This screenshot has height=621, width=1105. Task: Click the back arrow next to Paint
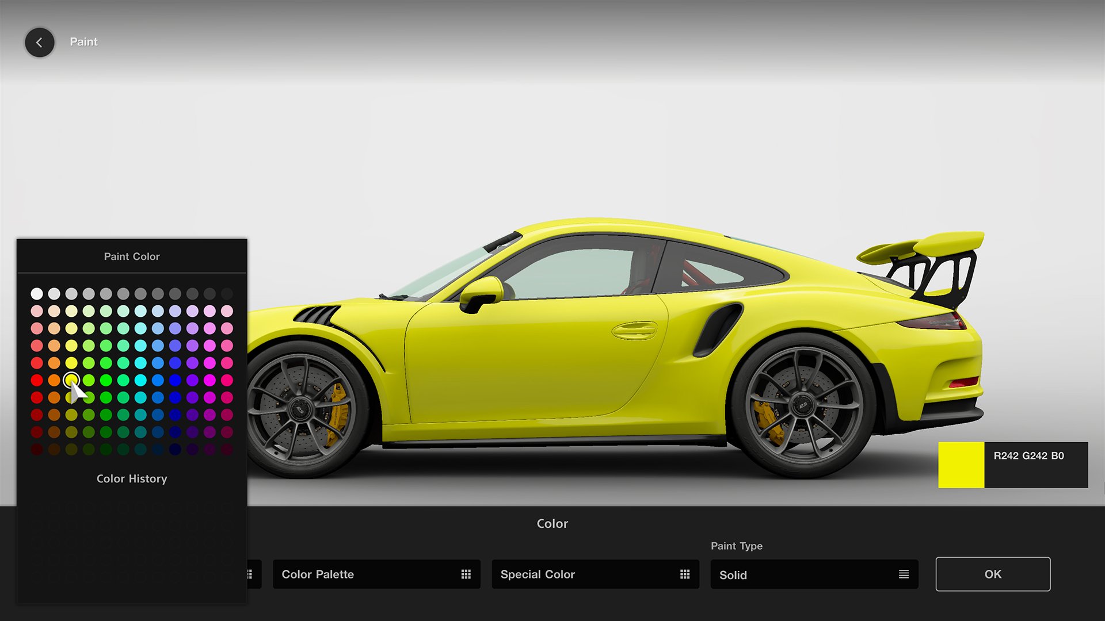(x=39, y=42)
